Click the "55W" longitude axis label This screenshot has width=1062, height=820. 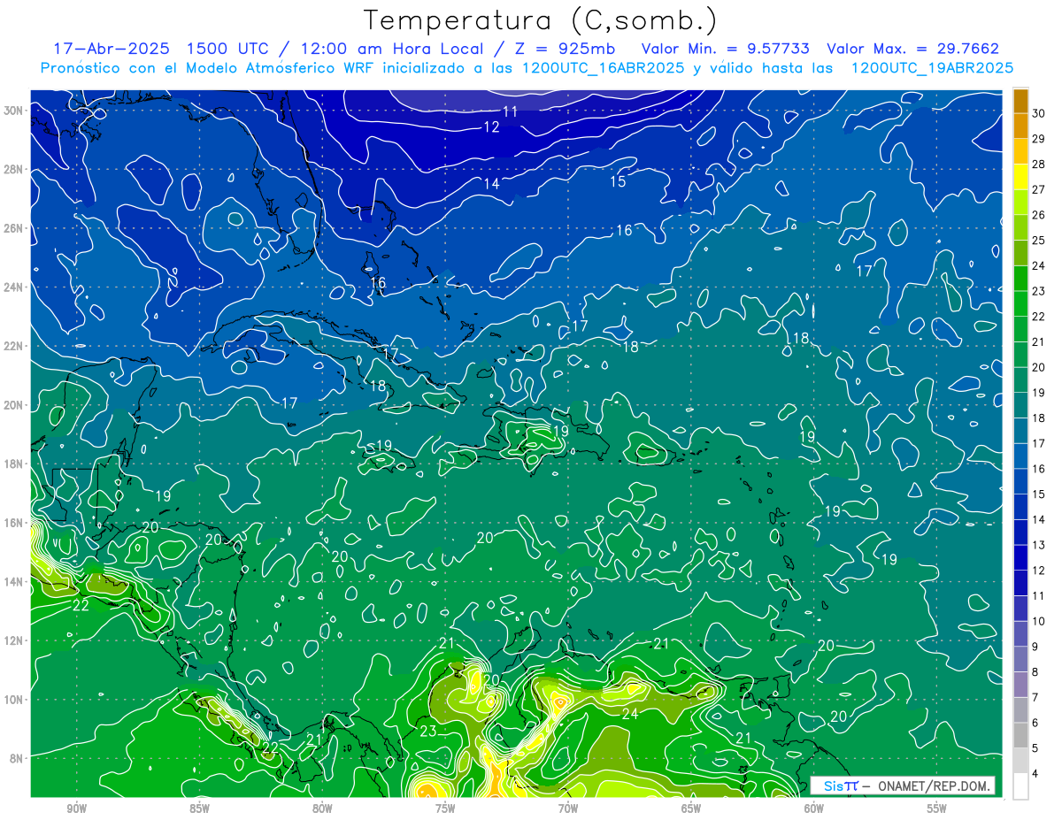click(937, 808)
